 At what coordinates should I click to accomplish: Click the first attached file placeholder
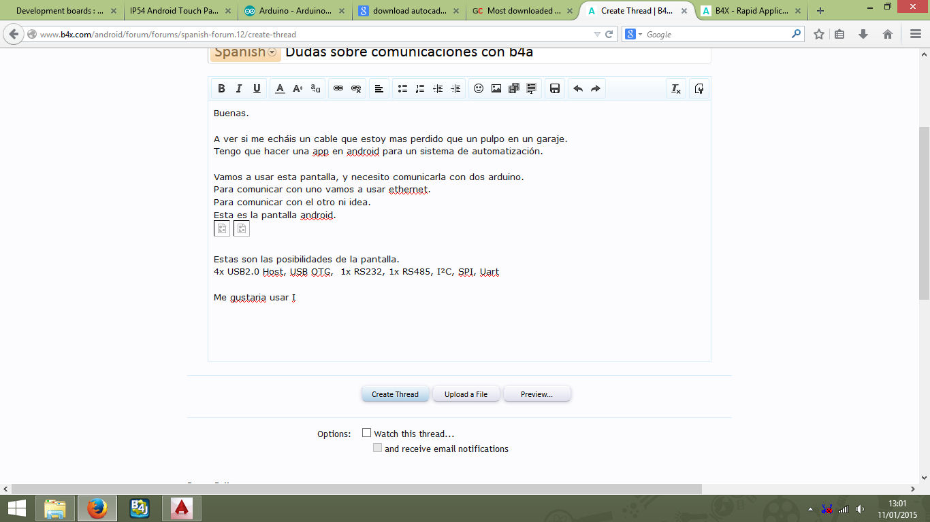pos(222,228)
